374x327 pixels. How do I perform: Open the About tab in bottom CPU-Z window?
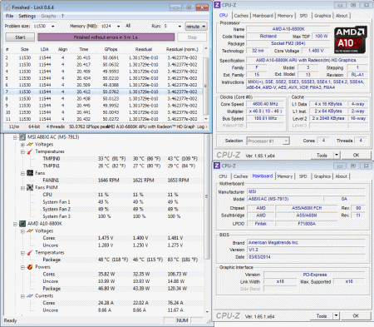(341, 176)
